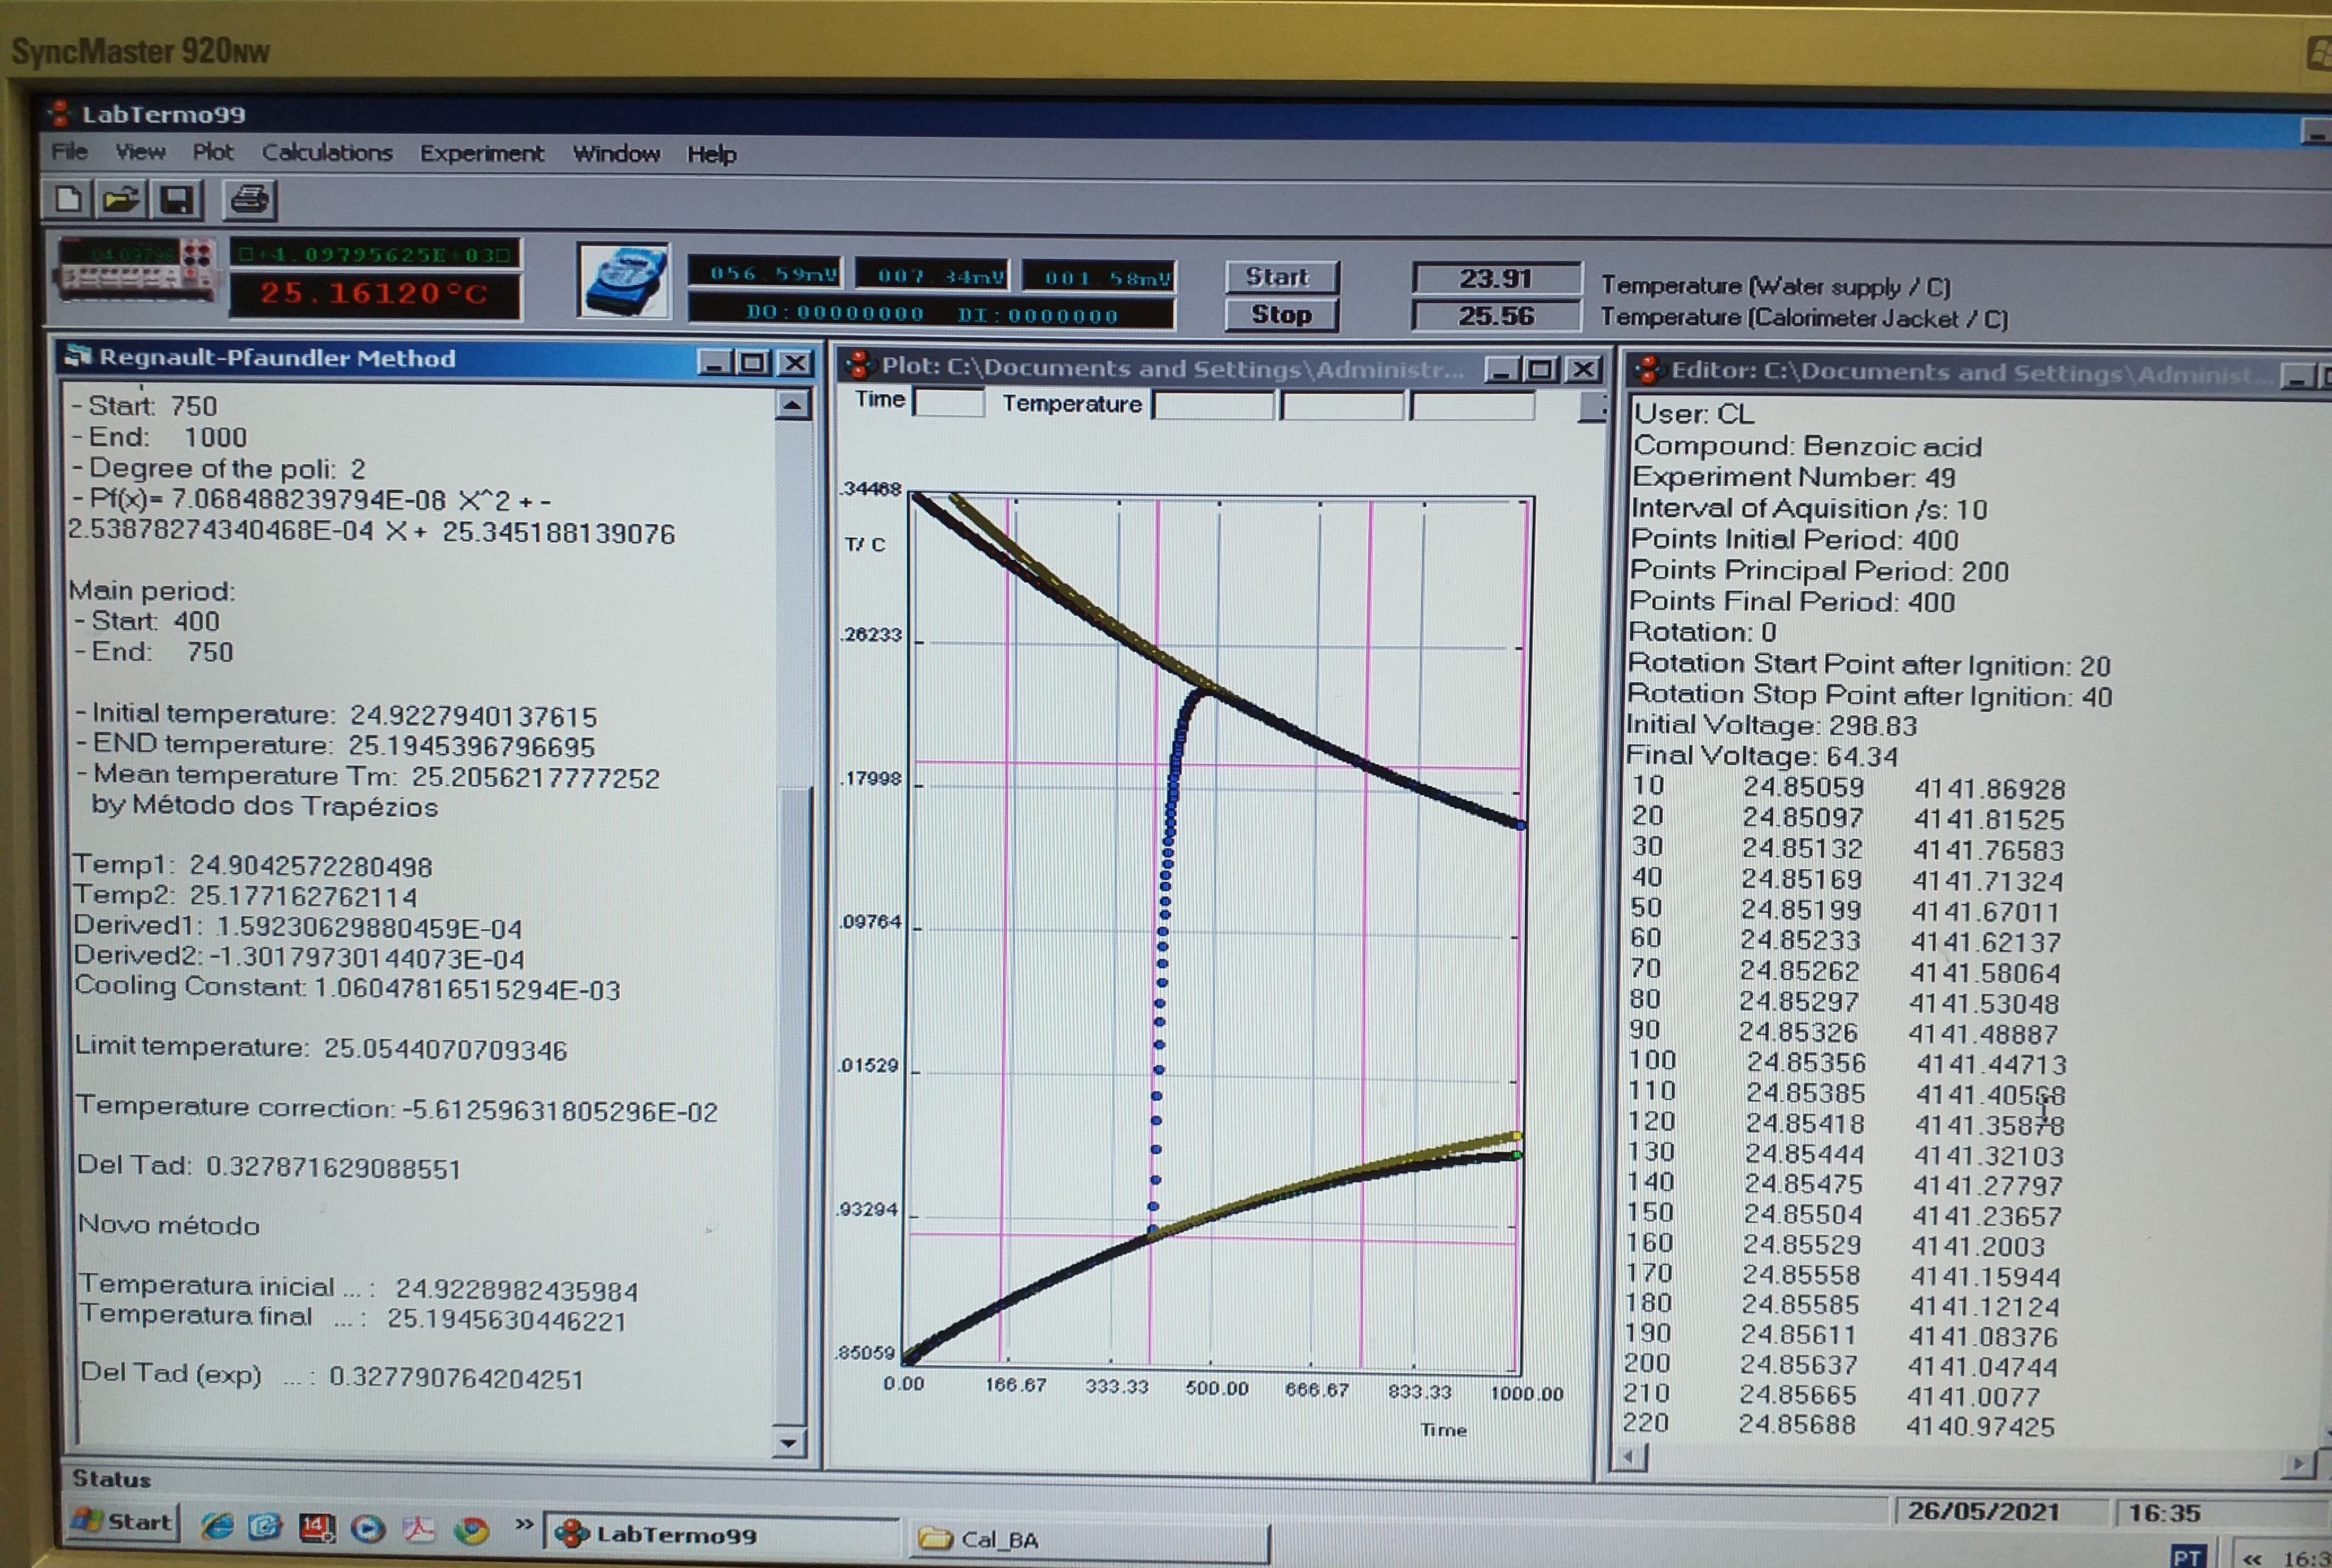This screenshot has height=1568, width=2332.
Task: Click the blue data acquisition device icon
Action: (624, 282)
